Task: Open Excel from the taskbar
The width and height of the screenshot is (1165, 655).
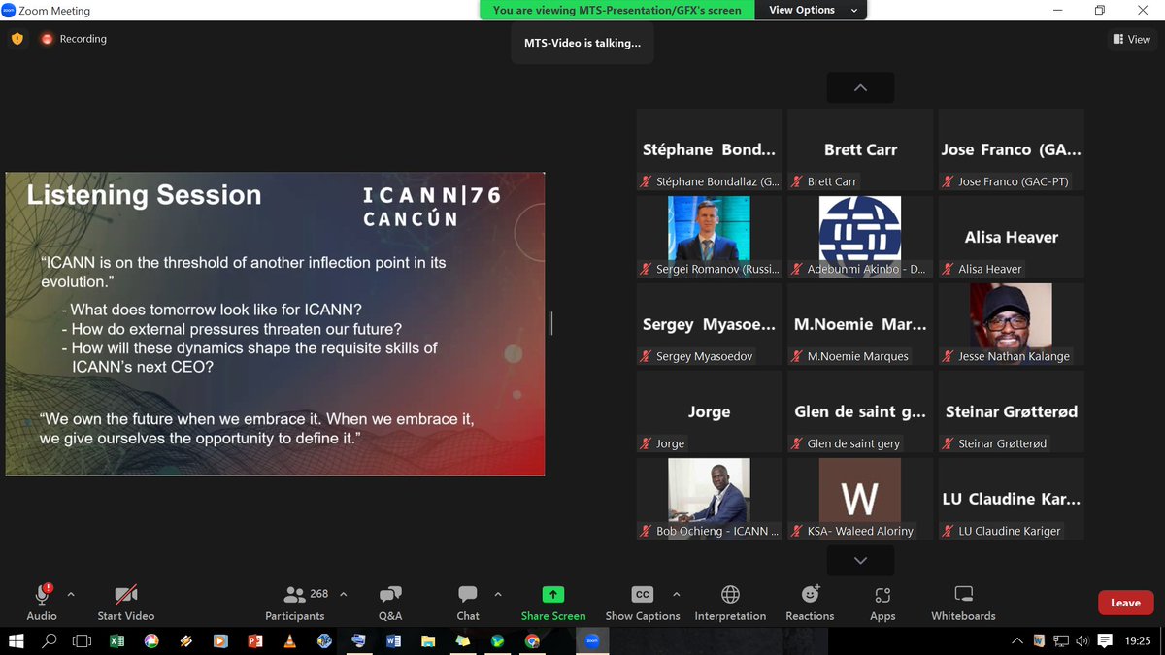Action: pos(116,640)
